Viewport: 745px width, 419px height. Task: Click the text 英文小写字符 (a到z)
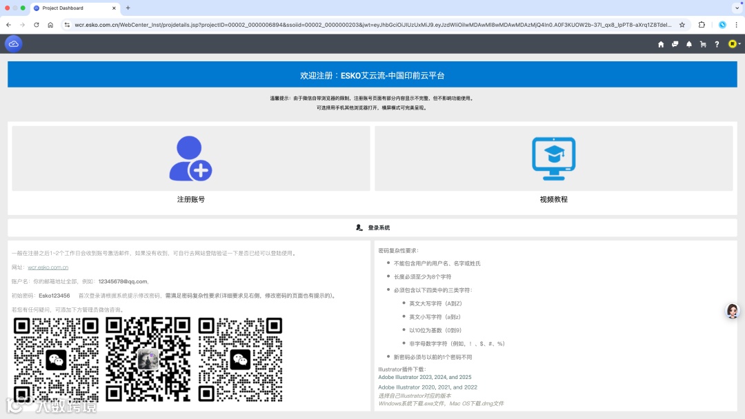(435, 317)
